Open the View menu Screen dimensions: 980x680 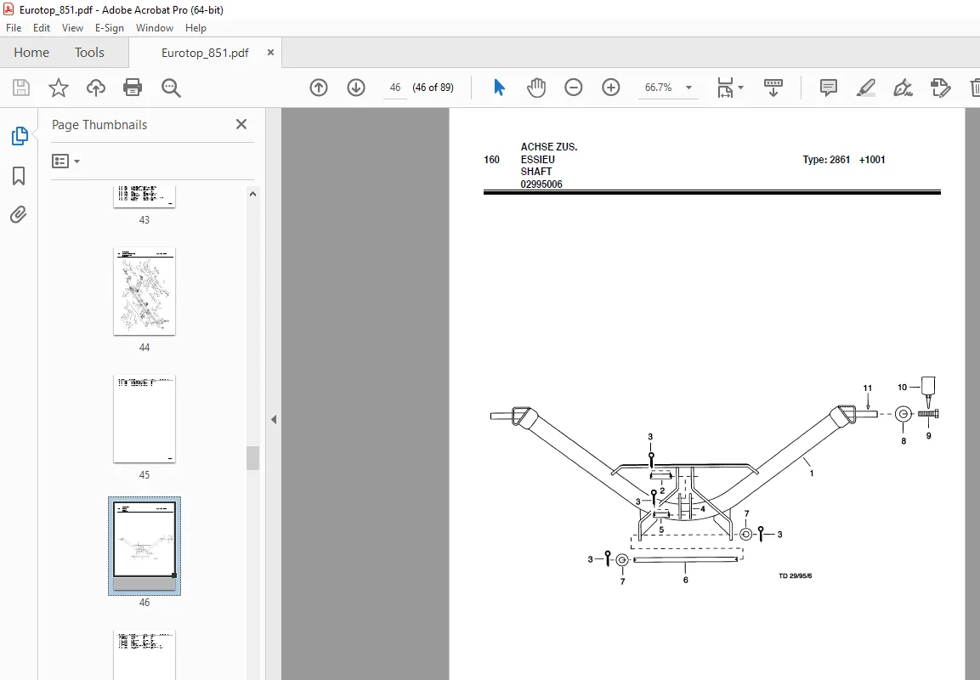(x=72, y=28)
